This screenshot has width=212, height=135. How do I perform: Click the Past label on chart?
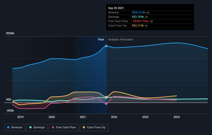[x=101, y=39]
